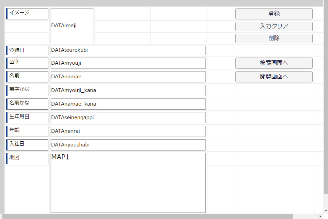The image size is (328, 219).
Task: Select the イメージ label
Action: click(x=27, y=14)
